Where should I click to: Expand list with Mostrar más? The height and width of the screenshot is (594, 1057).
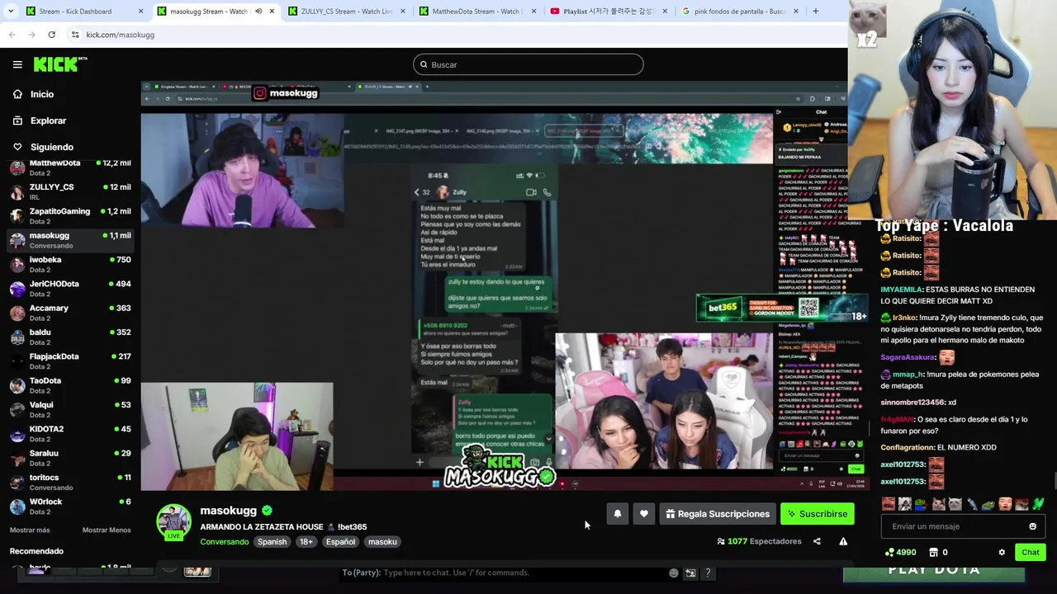(30, 530)
